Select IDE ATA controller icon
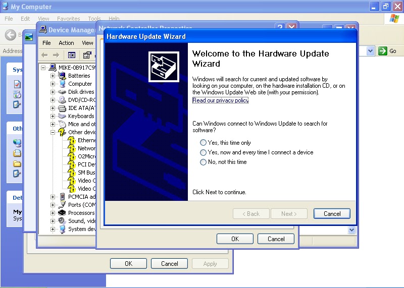The image size is (404, 288). pos(62,108)
